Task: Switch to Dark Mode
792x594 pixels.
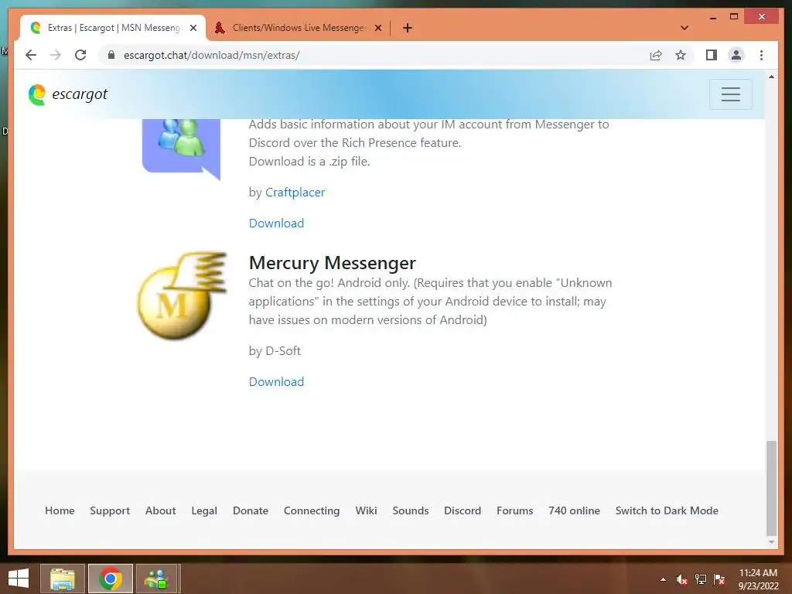Action: coord(667,510)
